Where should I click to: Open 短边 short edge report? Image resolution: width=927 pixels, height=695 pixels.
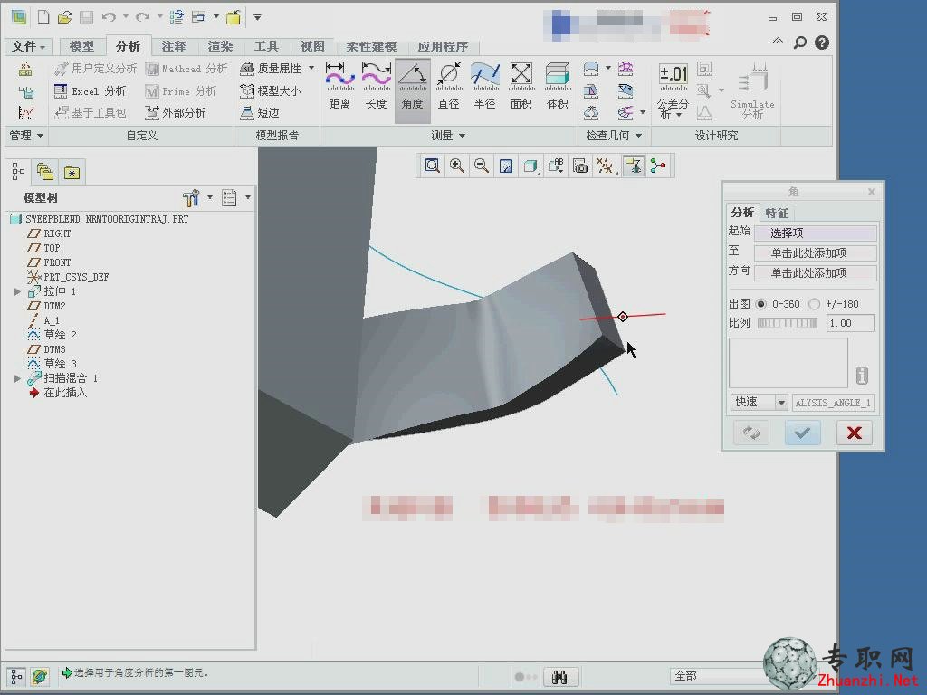tap(260, 112)
